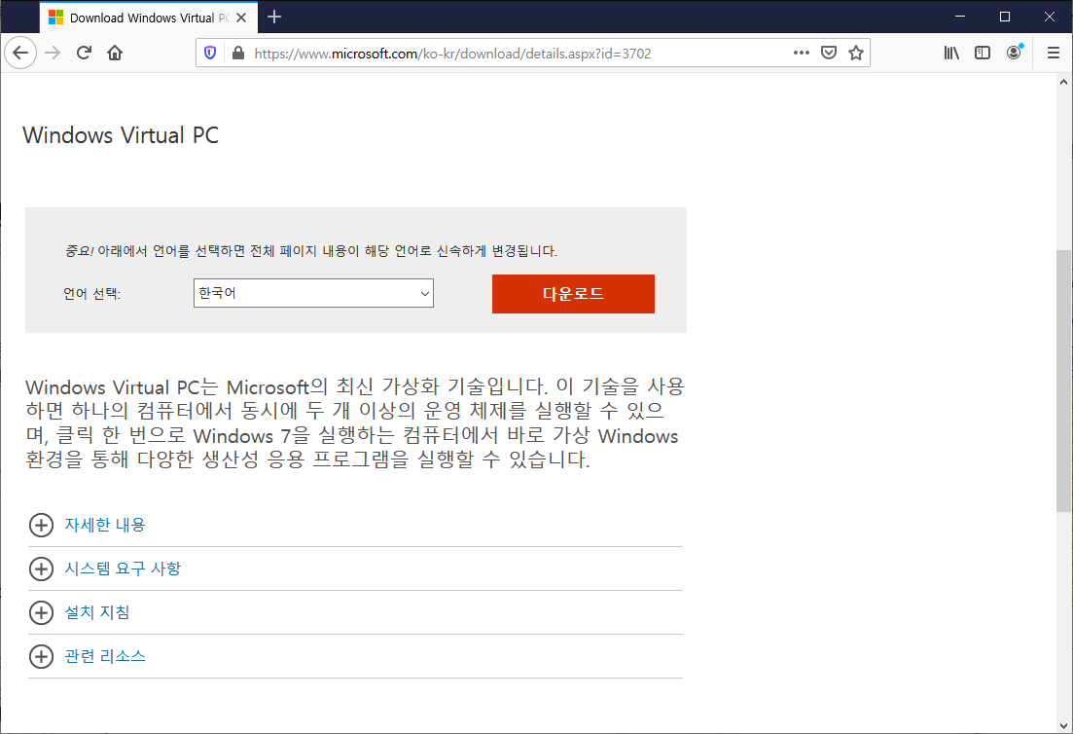Bookmark this page with the star
The image size is (1073, 734).
855,53
